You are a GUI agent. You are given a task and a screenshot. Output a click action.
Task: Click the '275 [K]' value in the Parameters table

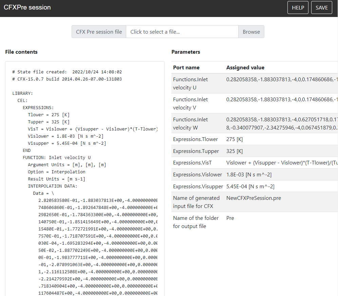234,139
